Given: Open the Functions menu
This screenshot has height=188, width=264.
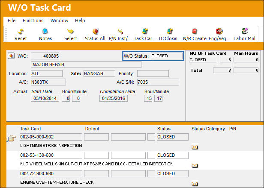Looking at the screenshot, I should (33, 21).
